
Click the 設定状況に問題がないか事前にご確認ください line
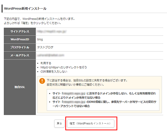click(x=75, y=85)
